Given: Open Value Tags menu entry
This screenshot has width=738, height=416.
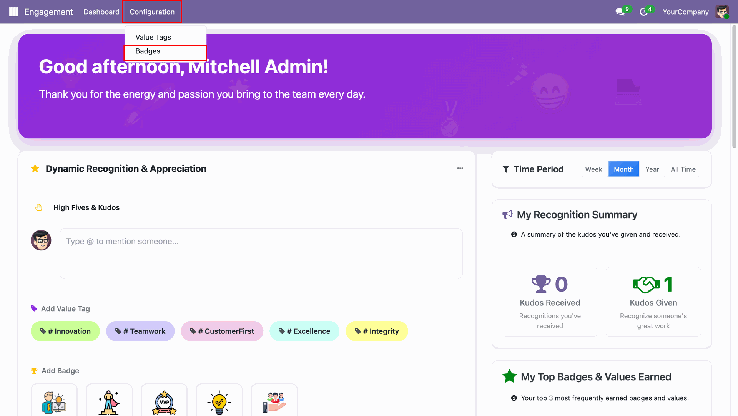Looking at the screenshot, I should click(x=153, y=37).
